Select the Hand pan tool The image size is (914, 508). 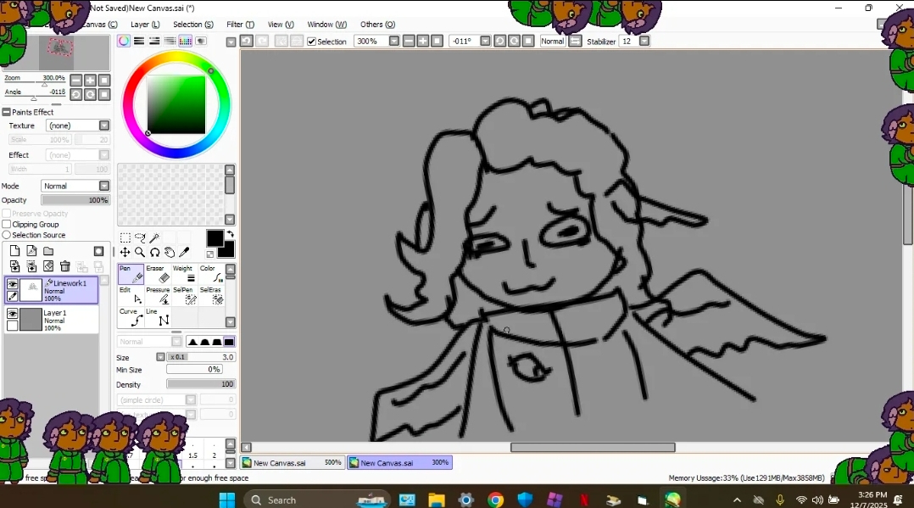[170, 252]
